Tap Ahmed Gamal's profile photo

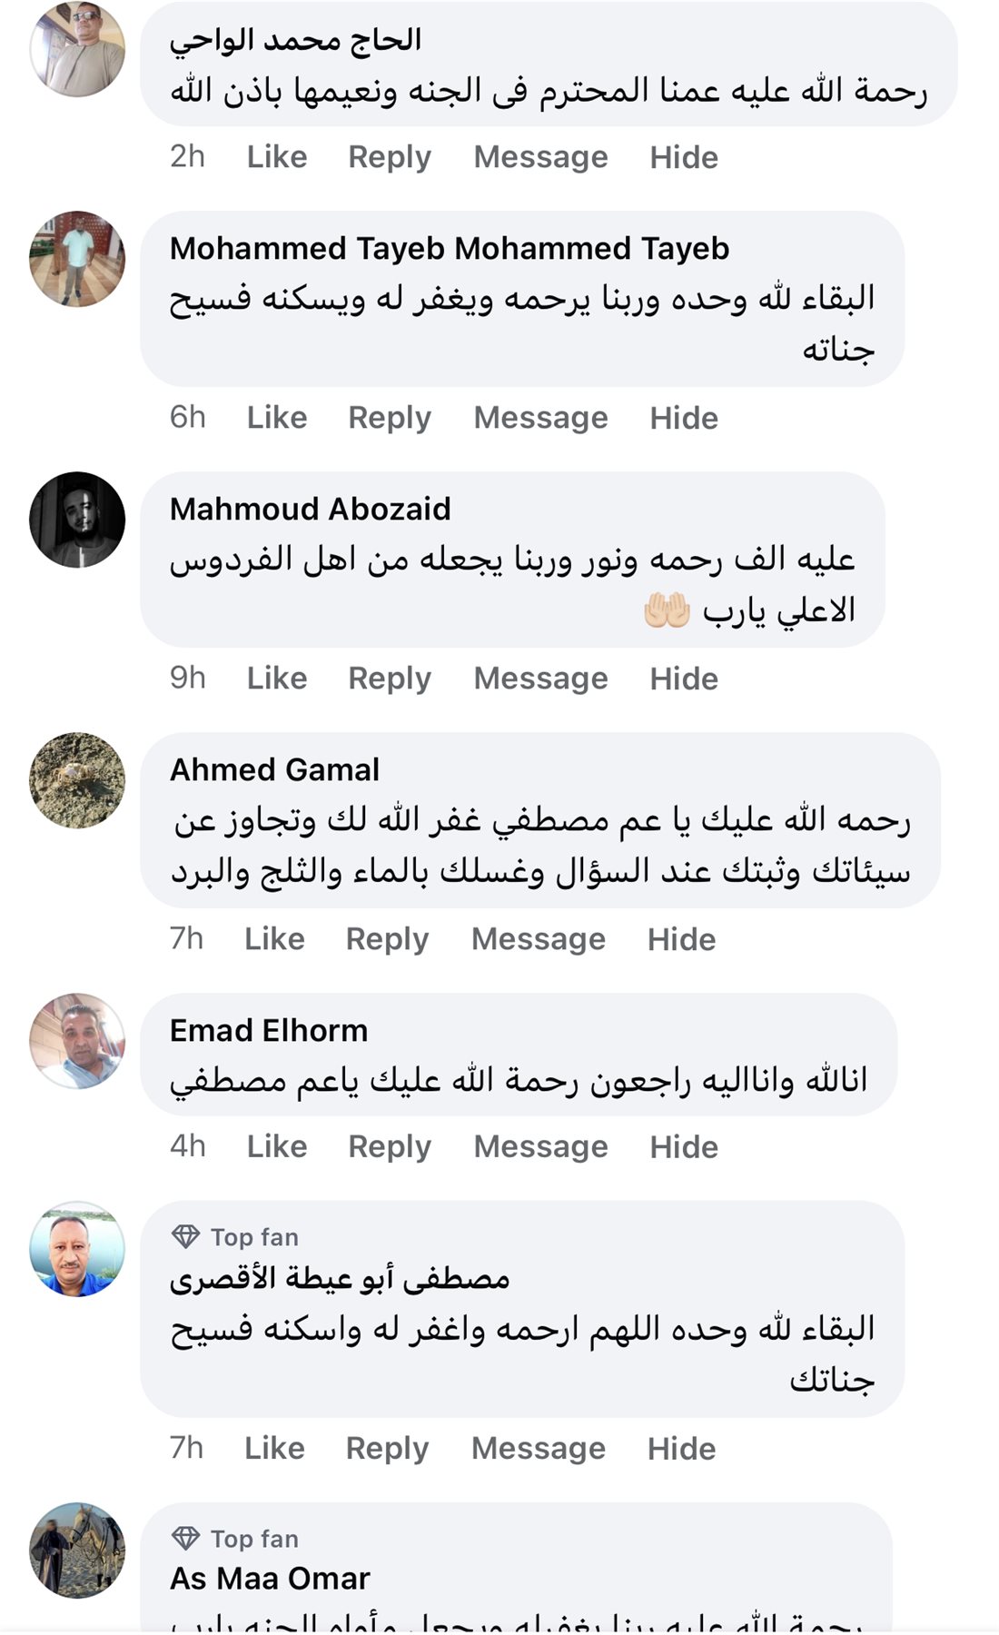(77, 780)
